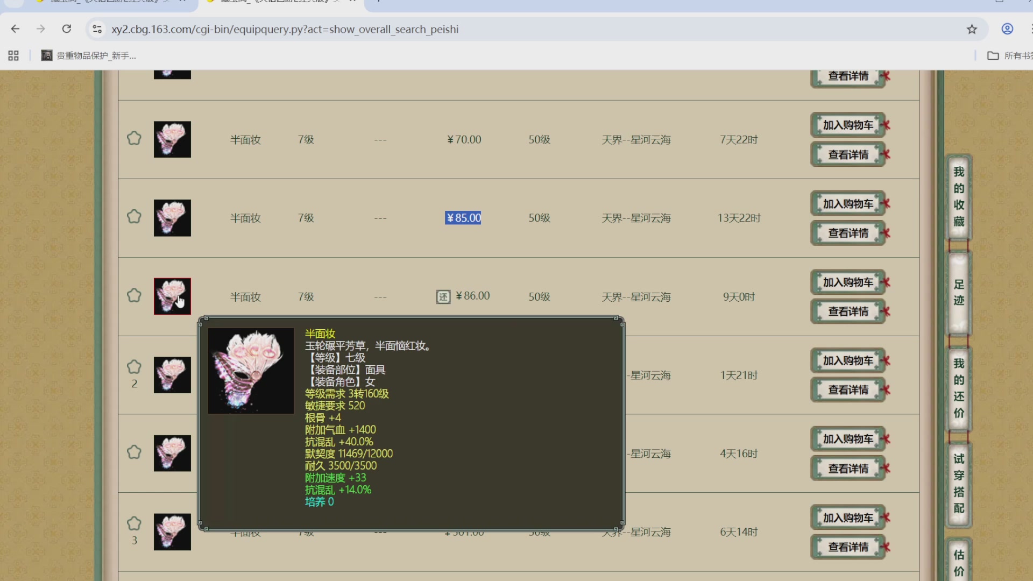1033x581 pixels.
Task: Open item thumbnail of ¥70.00 半面妆
Action: tap(172, 139)
